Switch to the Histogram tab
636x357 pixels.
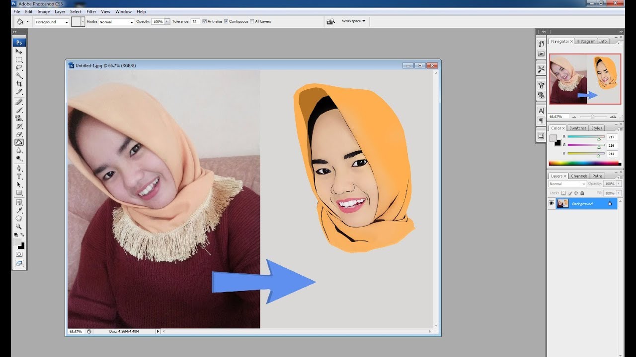(586, 42)
